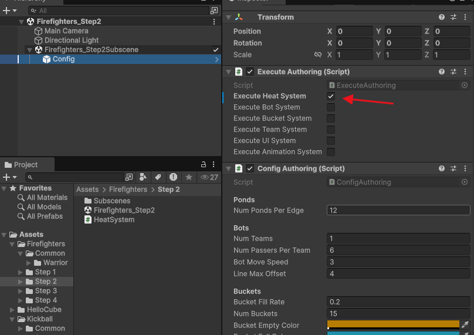Open Execute Authoring presets icon

pyautogui.click(x=453, y=72)
